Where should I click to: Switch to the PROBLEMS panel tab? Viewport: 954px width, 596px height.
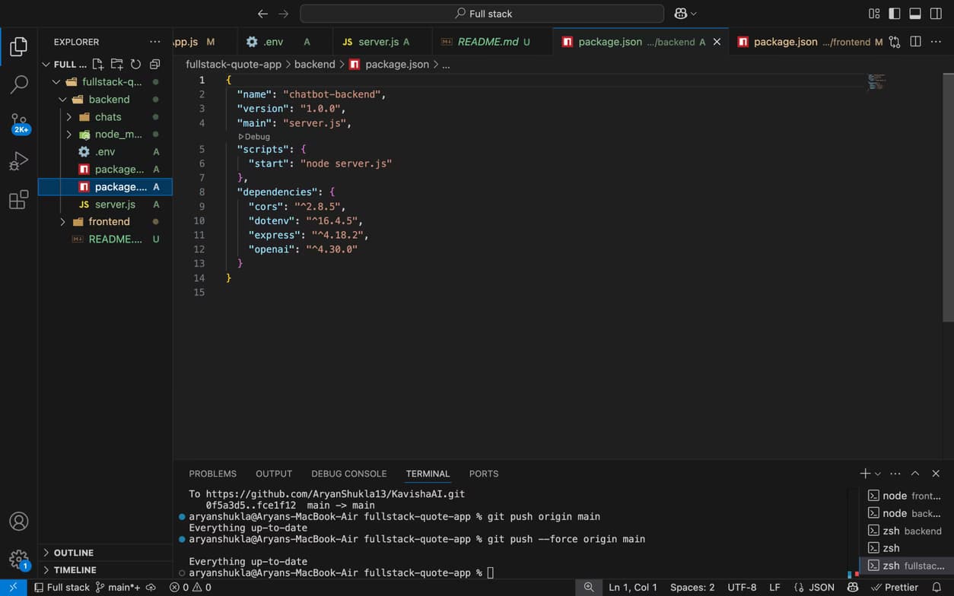pyautogui.click(x=212, y=474)
